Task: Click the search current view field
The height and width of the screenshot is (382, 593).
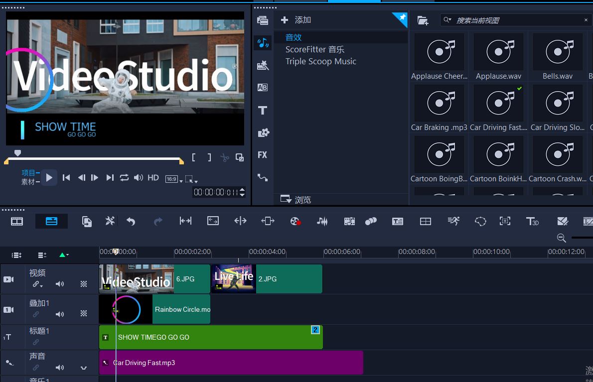Action: pos(515,20)
